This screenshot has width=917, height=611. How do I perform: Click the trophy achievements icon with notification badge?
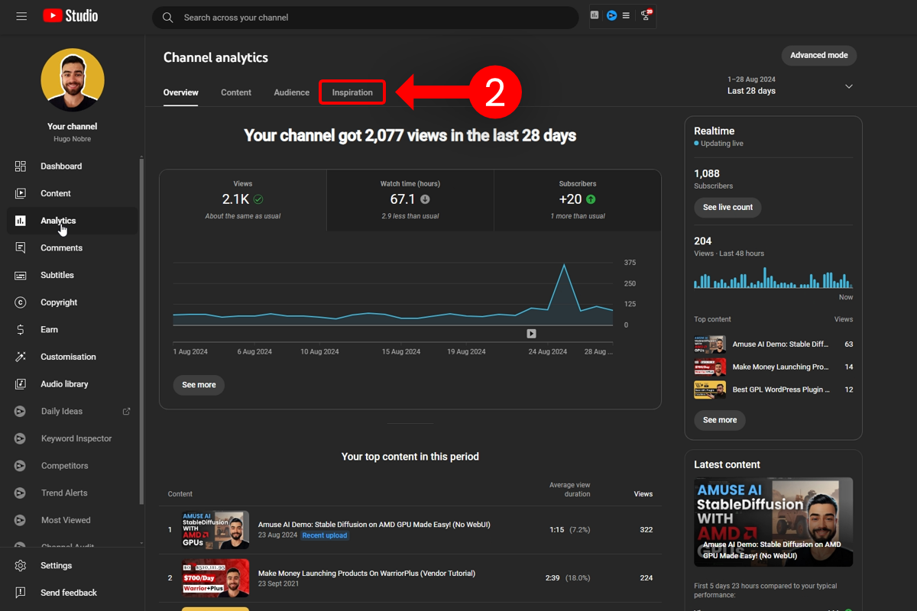pos(646,15)
